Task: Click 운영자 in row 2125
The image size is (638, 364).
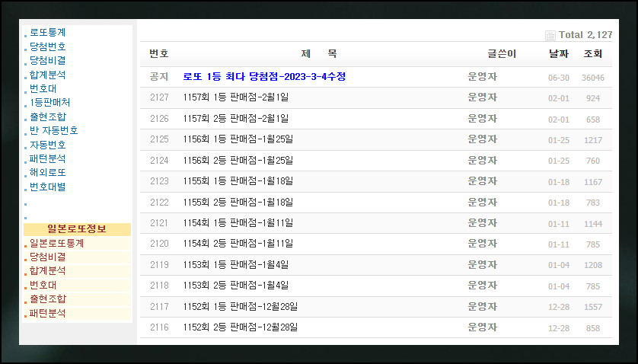Action: (x=483, y=139)
